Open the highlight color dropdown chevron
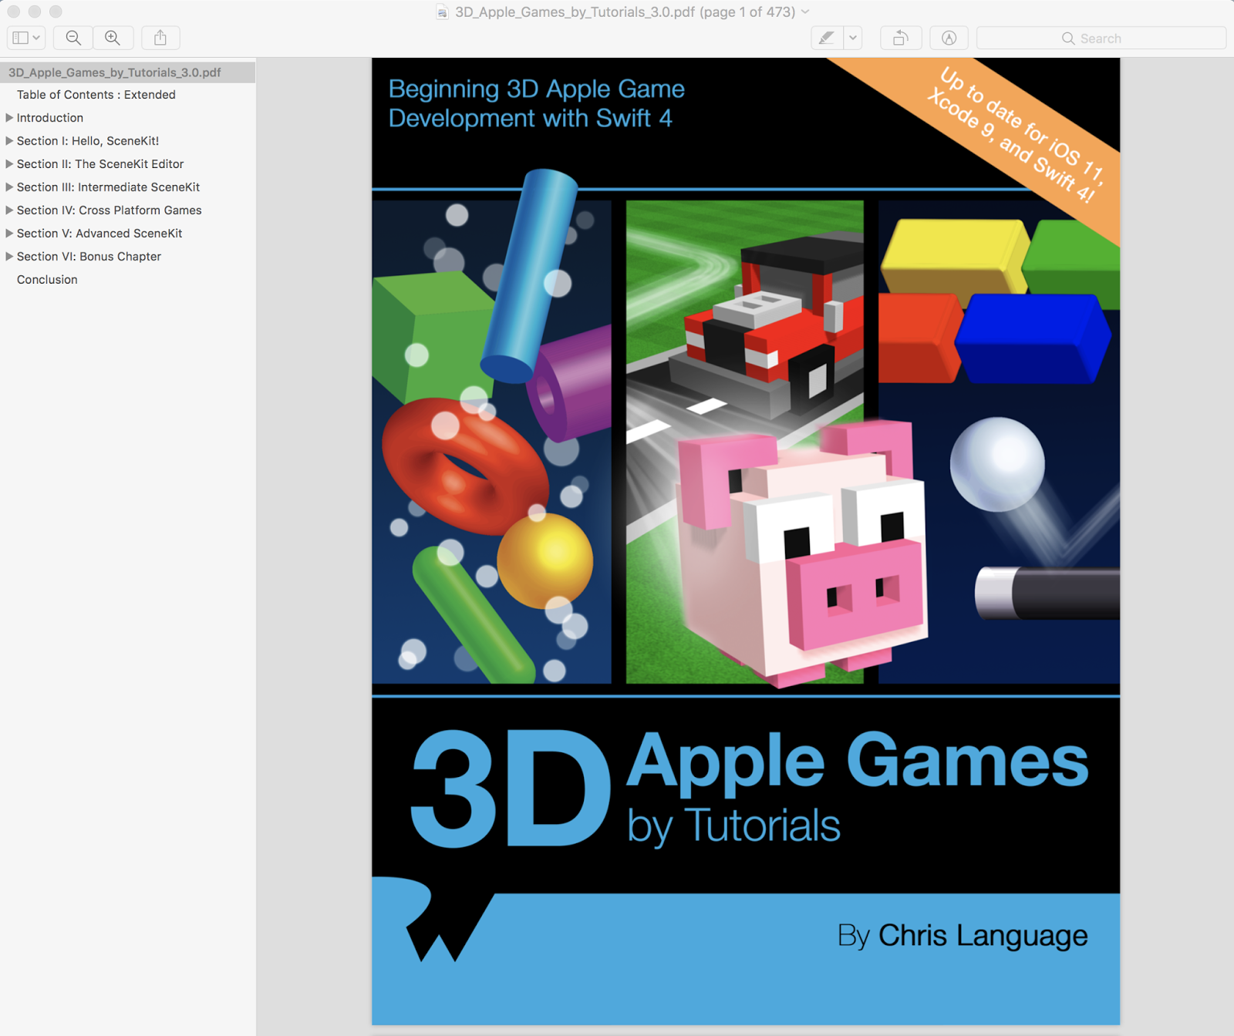Image resolution: width=1234 pixels, height=1036 pixels. tap(851, 37)
